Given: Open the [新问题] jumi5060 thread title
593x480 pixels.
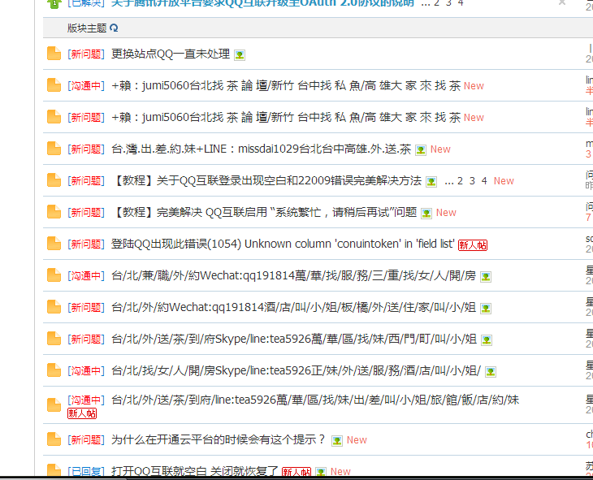Looking at the screenshot, I should pyautogui.click(x=286, y=118).
